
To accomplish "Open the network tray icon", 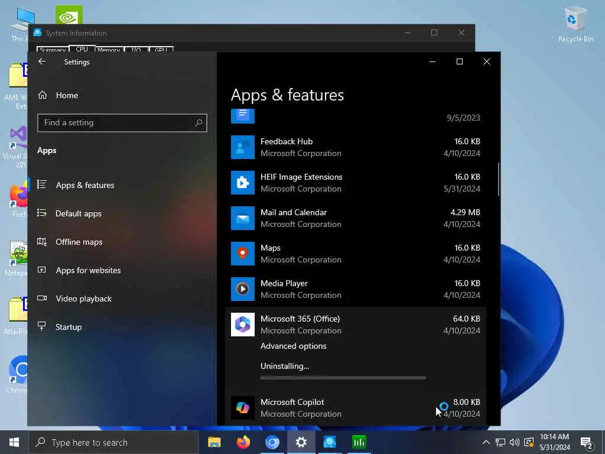I will coord(500,442).
